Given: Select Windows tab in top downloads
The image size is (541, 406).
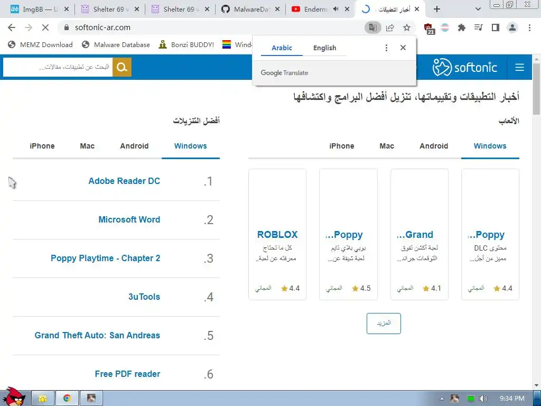Looking at the screenshot, I should tap(190, 146).
